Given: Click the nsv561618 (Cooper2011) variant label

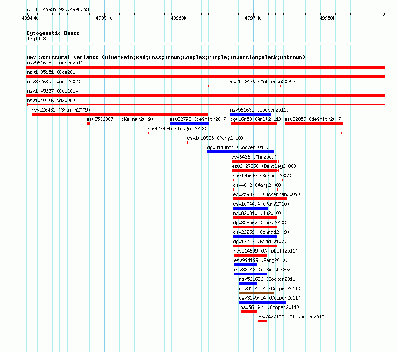Looking at the screenshot, I should pyautogui.click(x=56, y=63).
